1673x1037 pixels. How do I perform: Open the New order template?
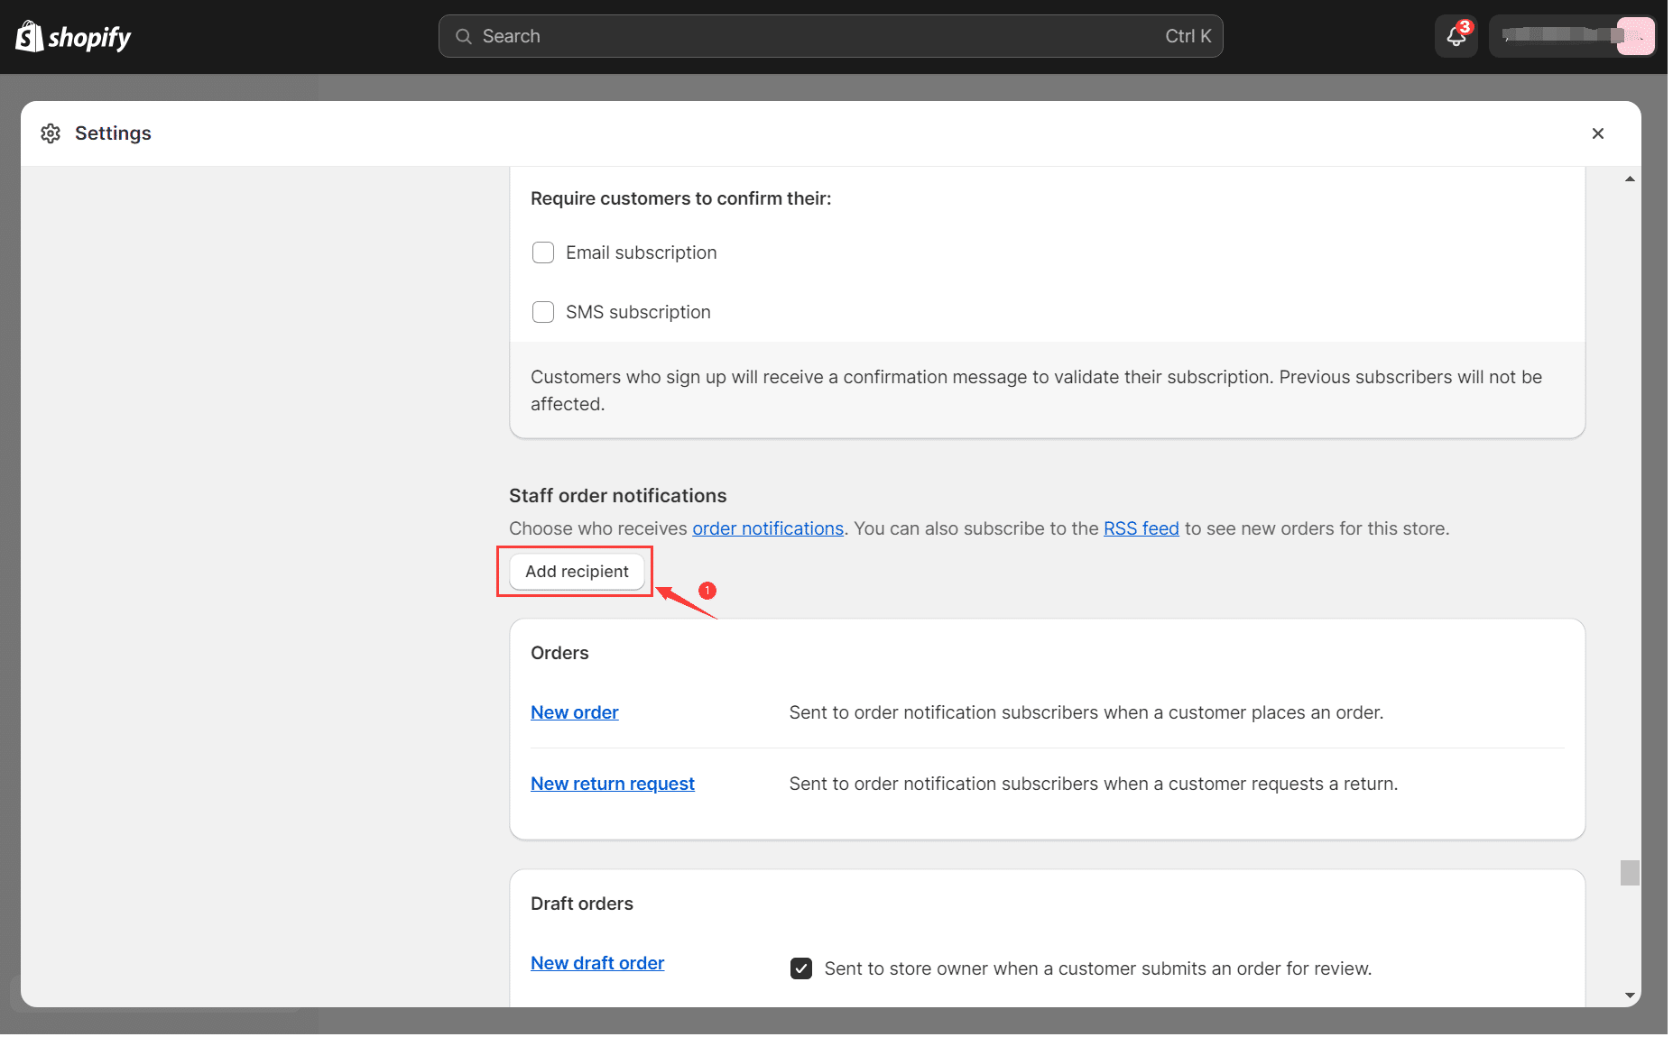[x=574, y=712]
